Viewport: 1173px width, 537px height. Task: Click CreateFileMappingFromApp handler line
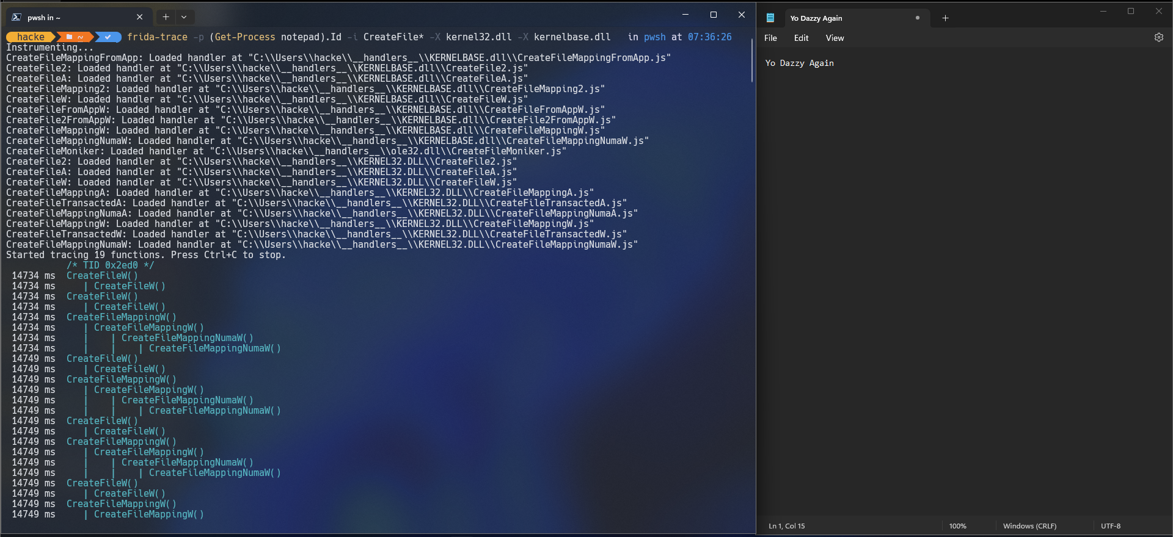tap(338, 58)
